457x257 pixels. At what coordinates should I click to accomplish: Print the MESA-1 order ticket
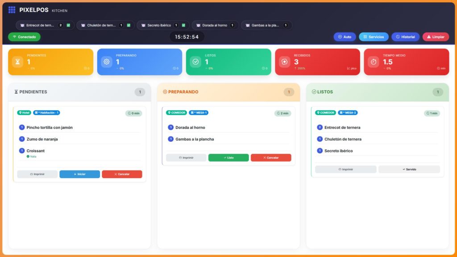[x=186, y=158]
